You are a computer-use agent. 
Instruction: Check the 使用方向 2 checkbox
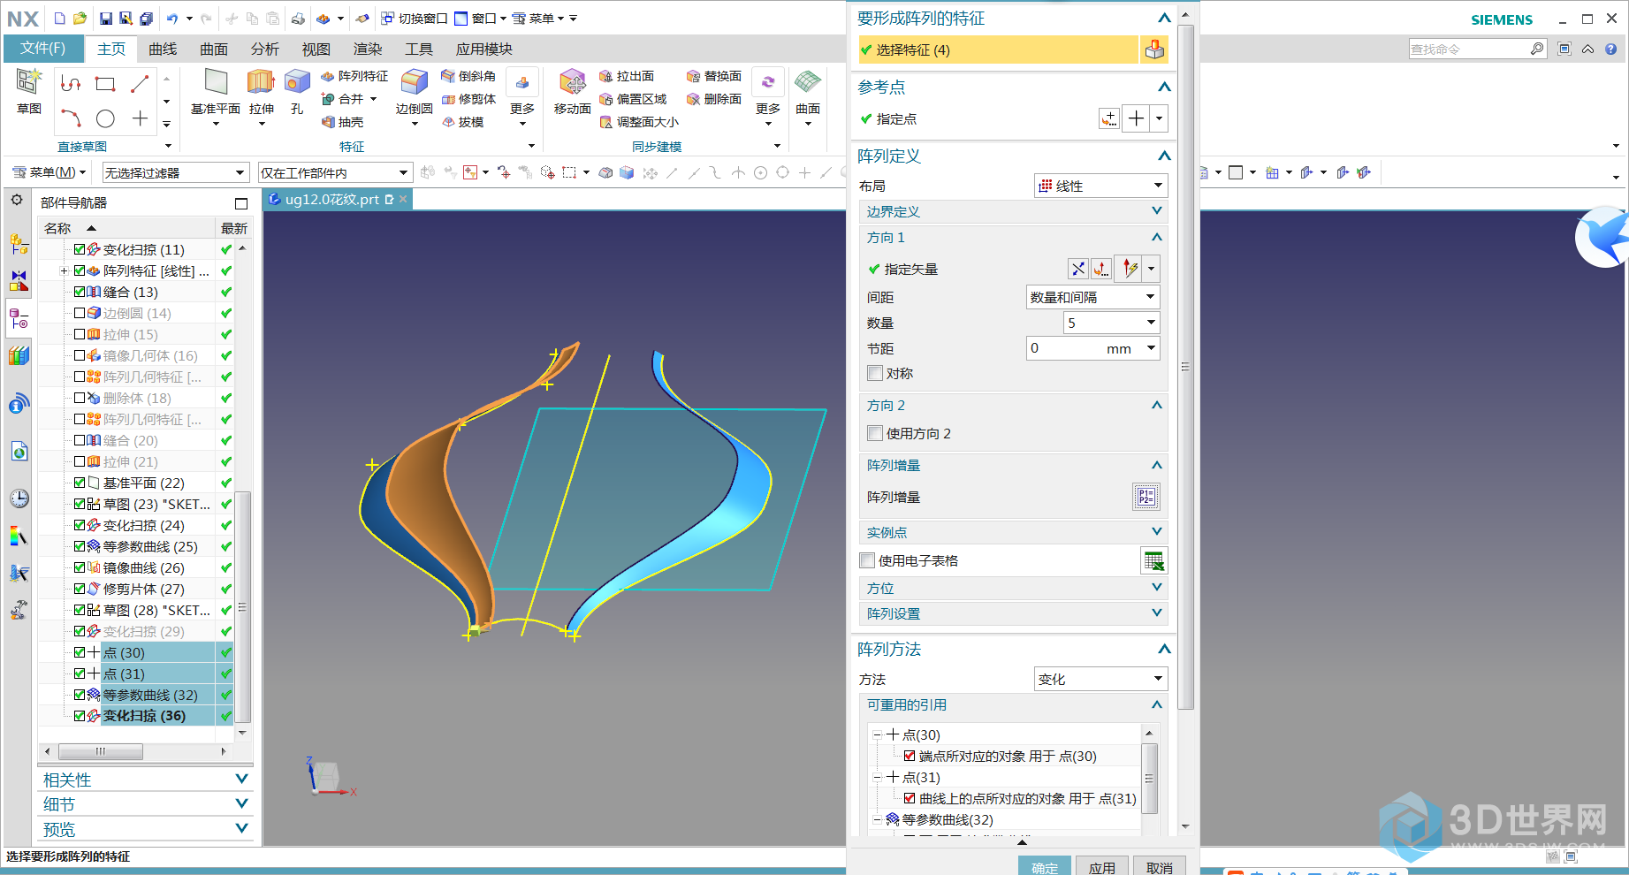point(875,433)
